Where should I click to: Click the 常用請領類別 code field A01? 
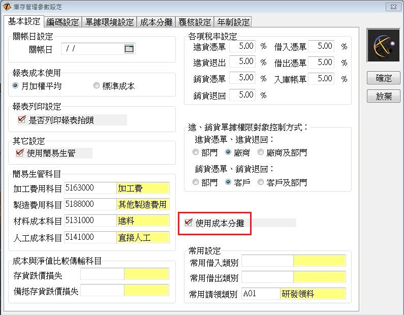point(260,294)
